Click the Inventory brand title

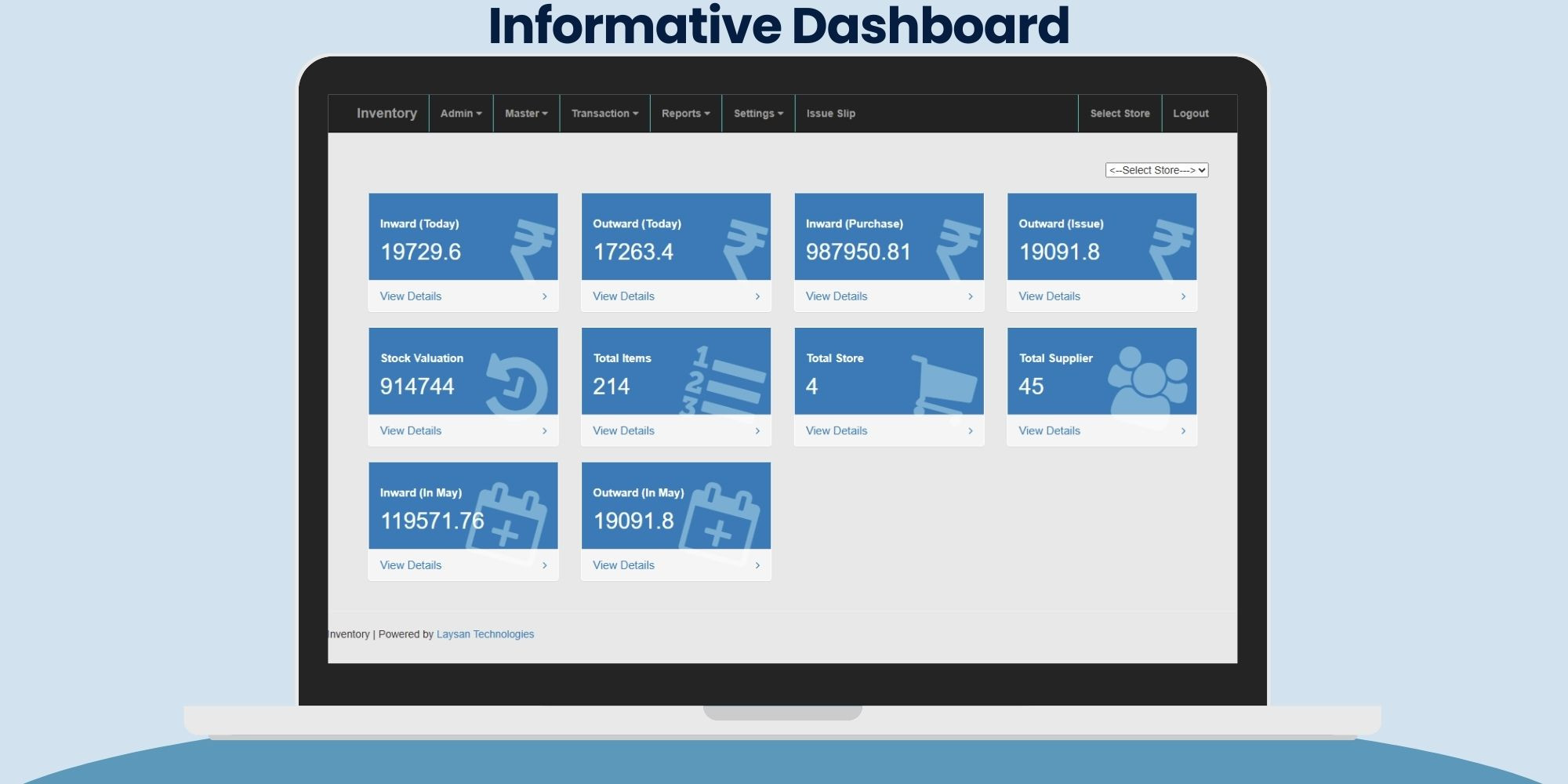coord(387,114)
